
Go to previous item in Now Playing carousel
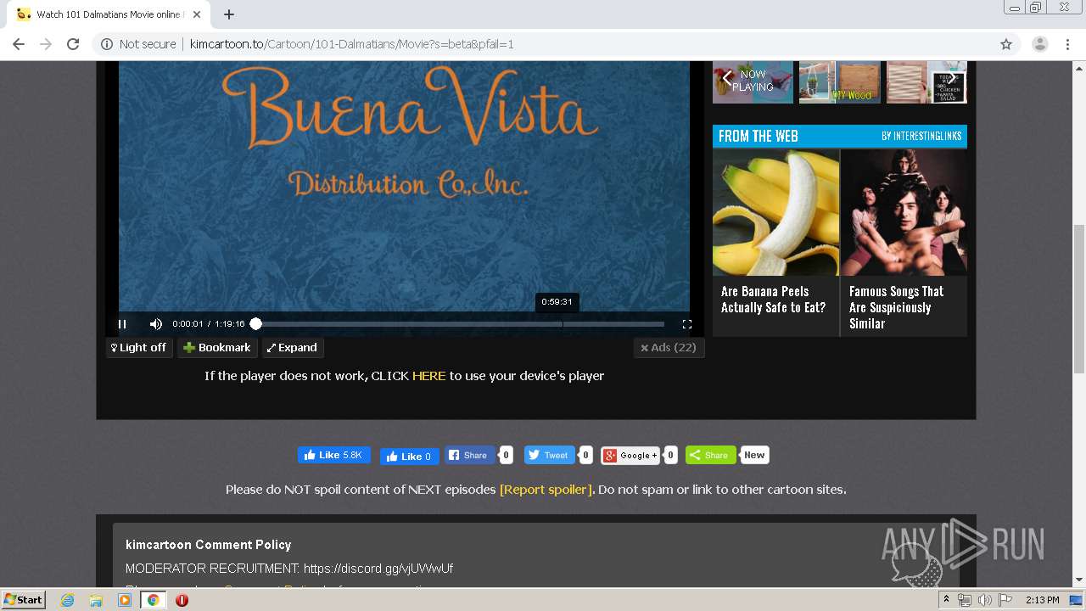pyautogui.click(x=726, y=78)
